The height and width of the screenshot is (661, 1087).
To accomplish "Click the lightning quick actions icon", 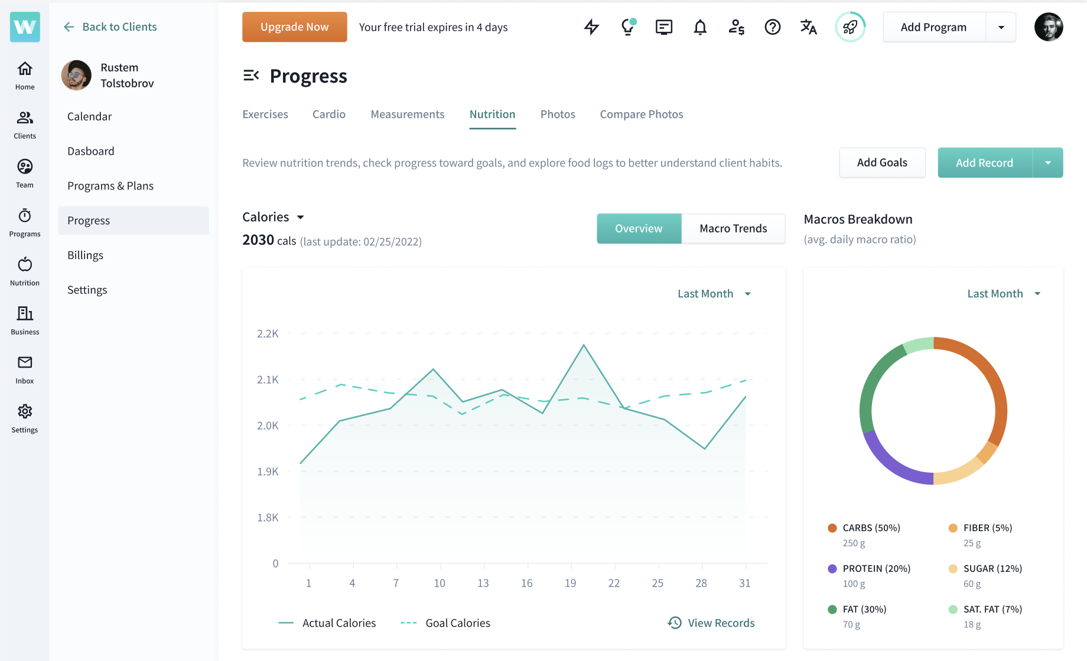I will 592,27.
